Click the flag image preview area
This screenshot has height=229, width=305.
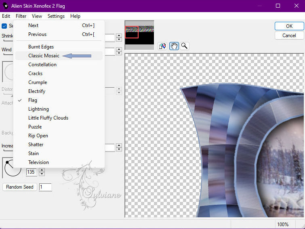(x=214, y=135)
